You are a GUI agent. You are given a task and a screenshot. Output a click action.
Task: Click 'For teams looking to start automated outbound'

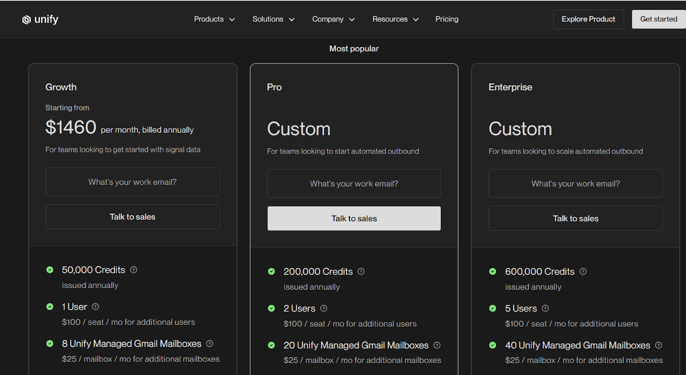[343, 151]
